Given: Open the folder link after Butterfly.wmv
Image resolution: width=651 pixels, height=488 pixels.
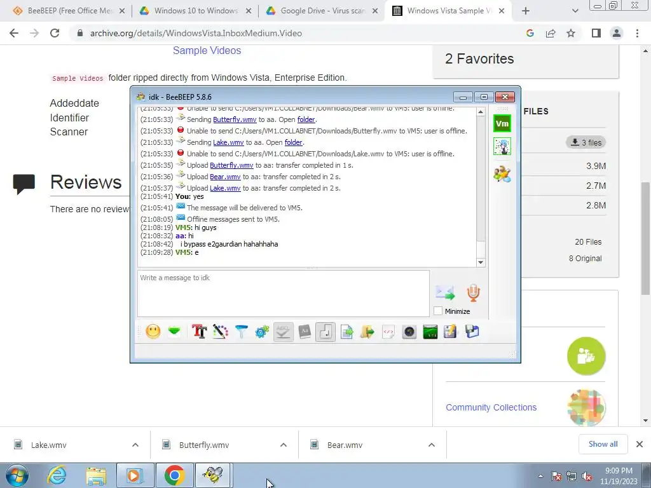Looking at the screenshot, I should (x=306, y=119).
